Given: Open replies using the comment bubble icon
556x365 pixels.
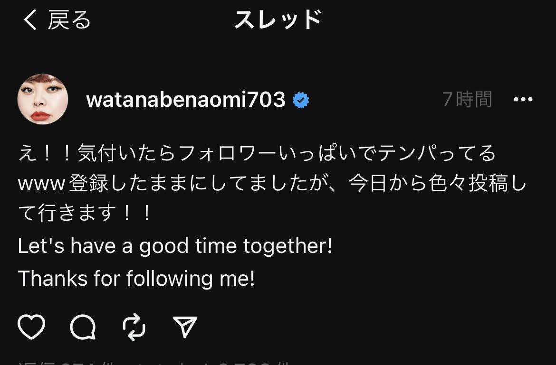Looking at the screenshot, I should (x=83, y=327).
